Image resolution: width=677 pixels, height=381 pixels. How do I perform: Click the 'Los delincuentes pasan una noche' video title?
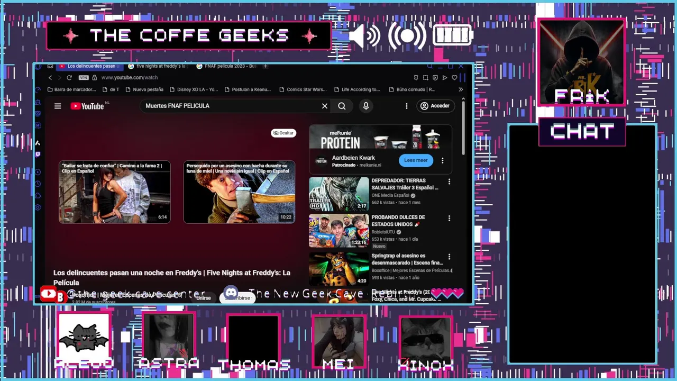172,277
